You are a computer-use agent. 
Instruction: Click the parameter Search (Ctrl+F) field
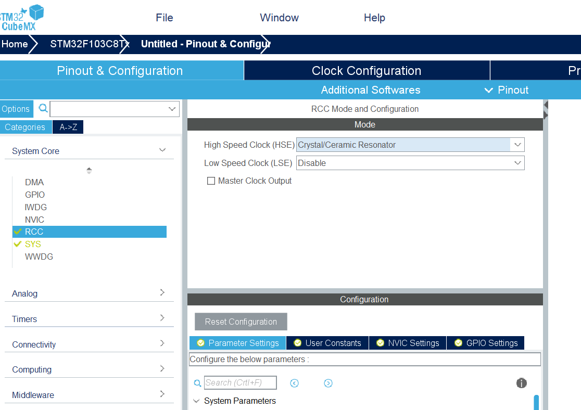click(240, 382)
